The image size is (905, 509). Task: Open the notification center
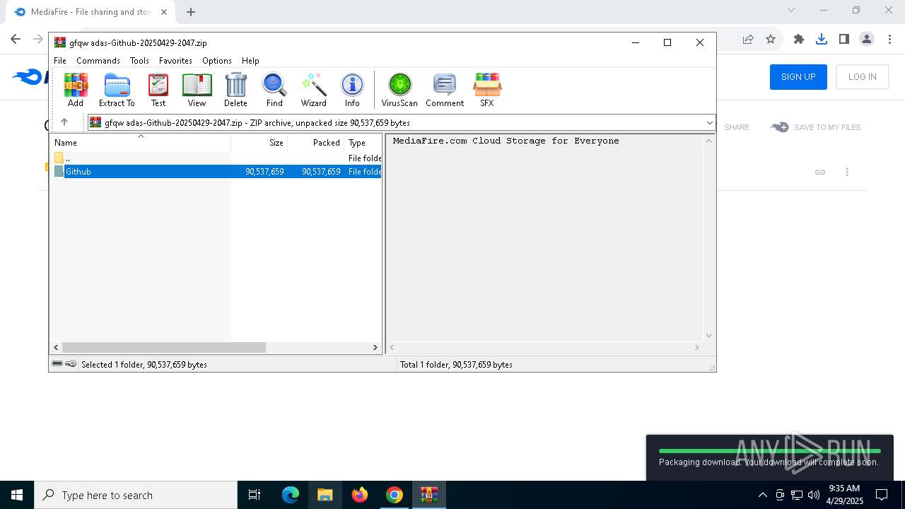coord(882,495)
